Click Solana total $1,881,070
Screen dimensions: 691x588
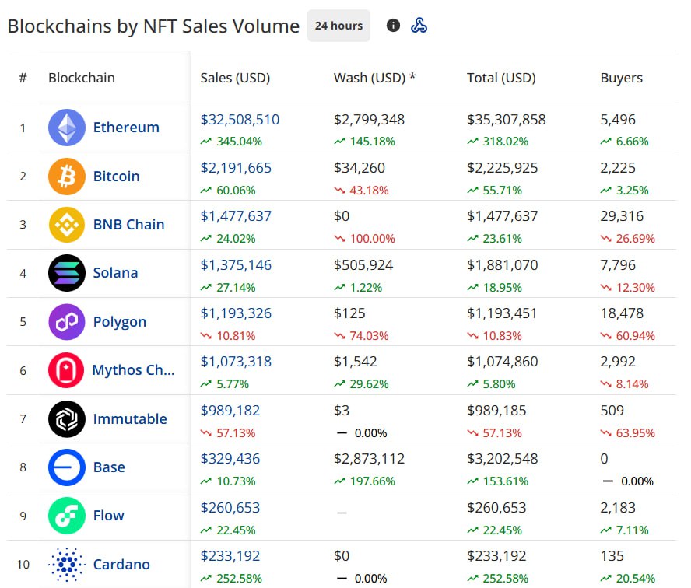point(503,265)
